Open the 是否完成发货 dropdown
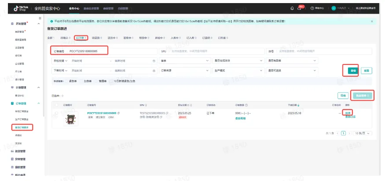Viewport: 385px width, 181px height. click(x=238, y=60)
